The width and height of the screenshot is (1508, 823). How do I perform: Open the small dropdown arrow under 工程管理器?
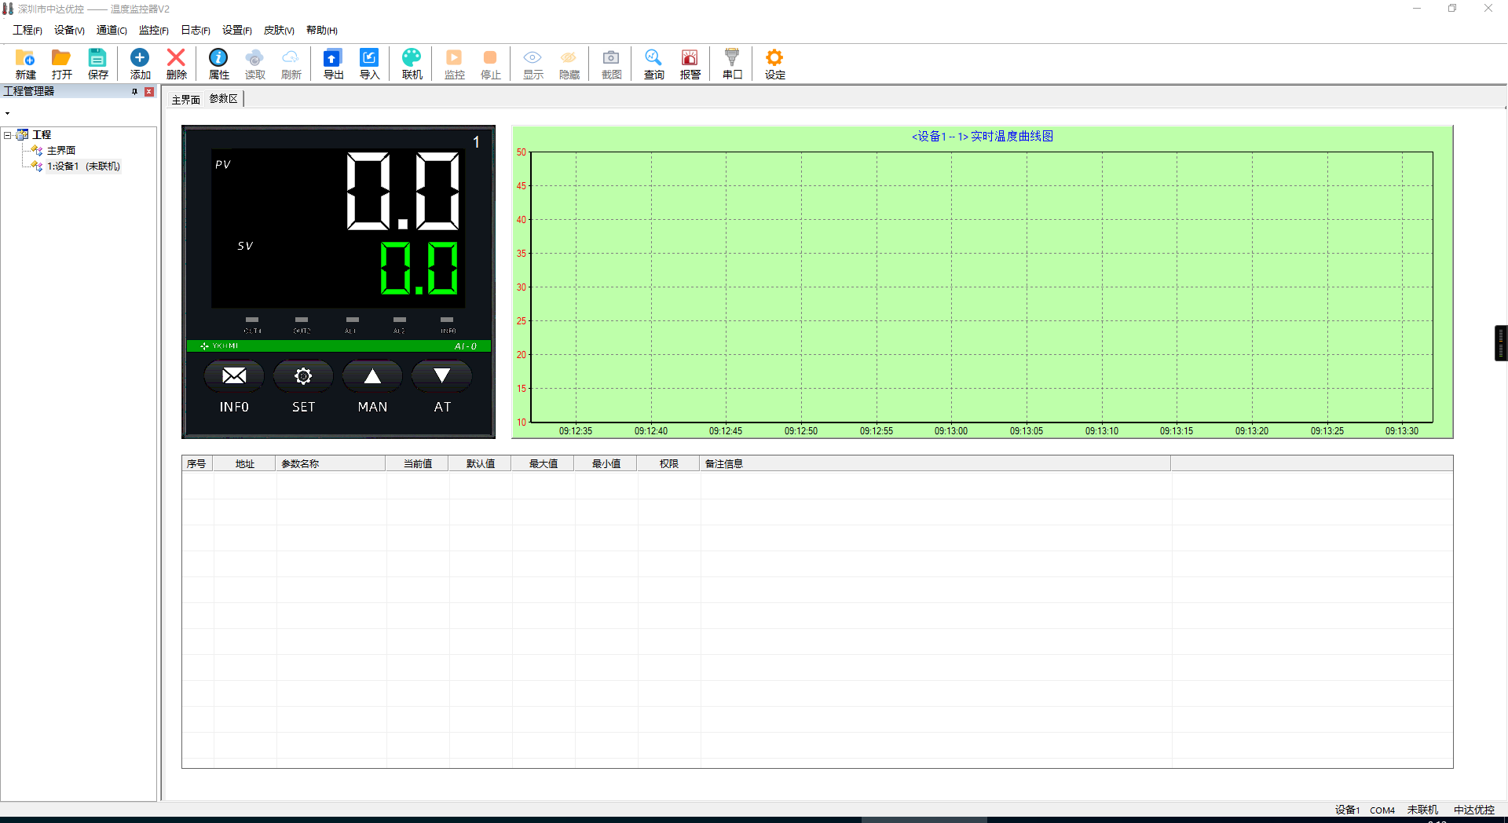tap(8, 114)
